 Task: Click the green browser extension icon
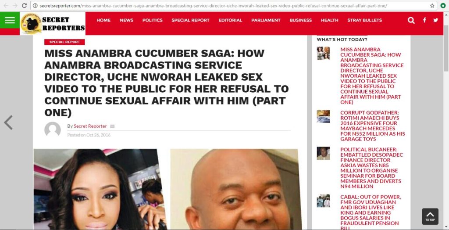click(x=443, y=5)
